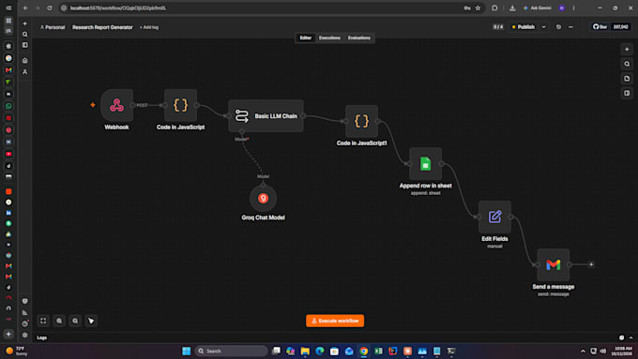Switch to the Executions tab

[329, 37]
